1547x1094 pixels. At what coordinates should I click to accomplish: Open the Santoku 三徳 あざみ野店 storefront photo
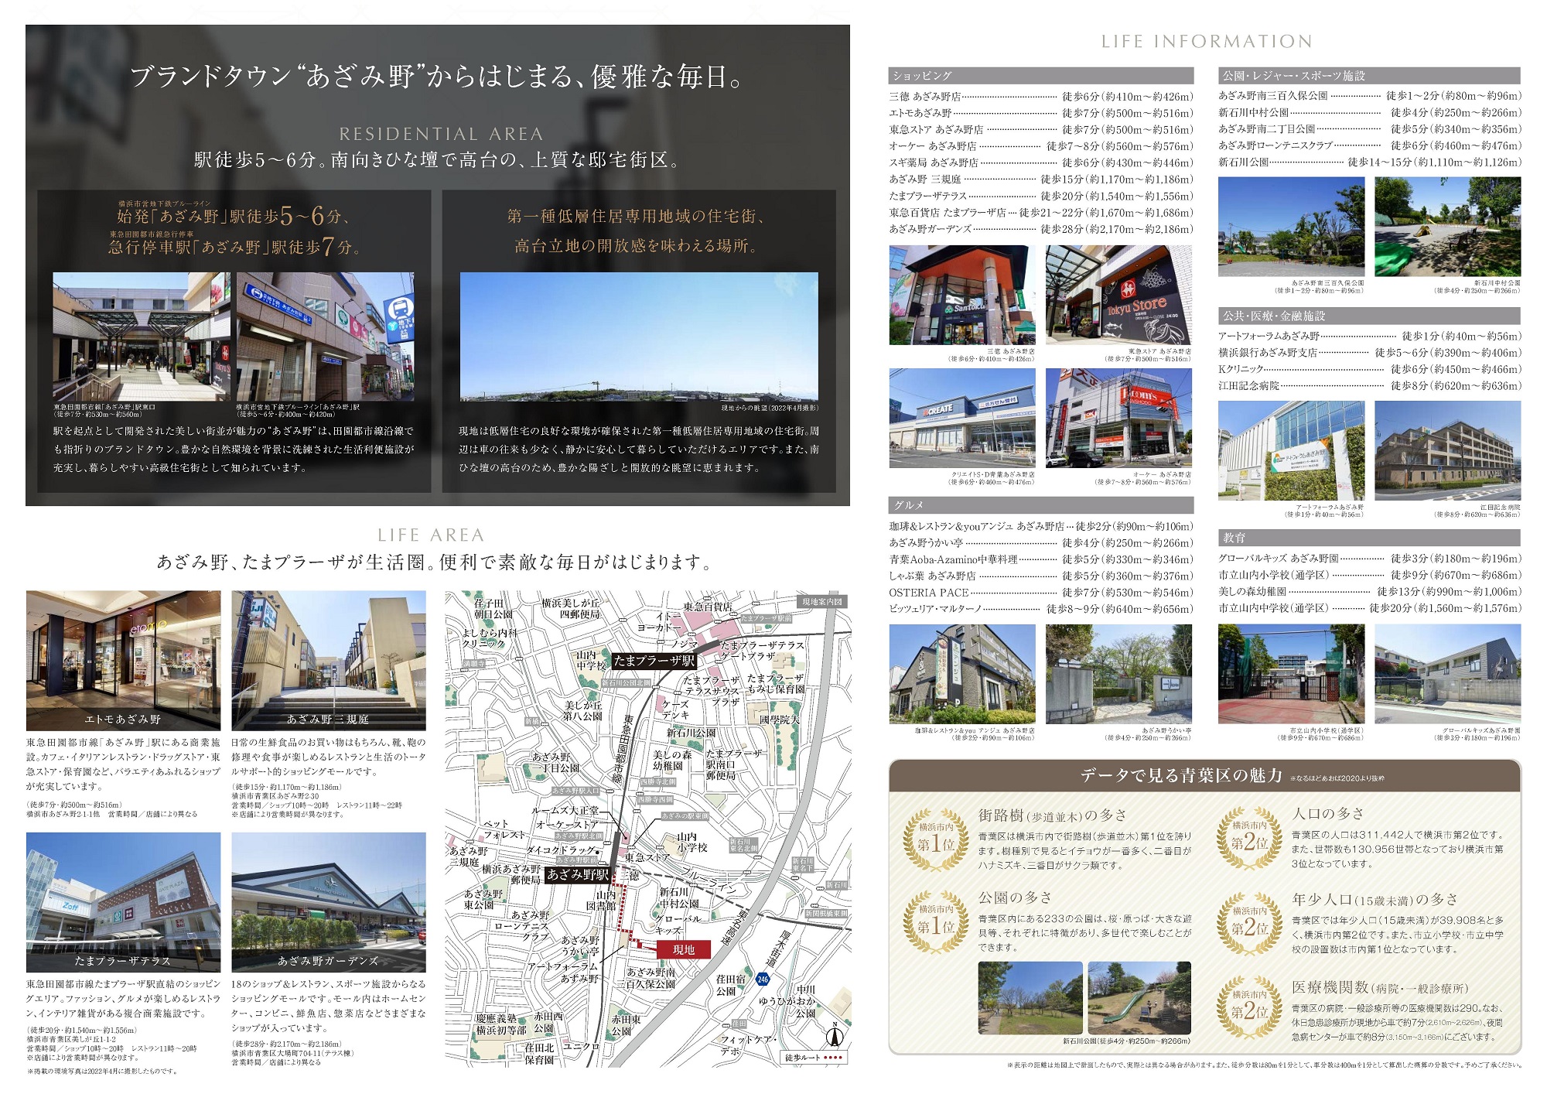962,295
